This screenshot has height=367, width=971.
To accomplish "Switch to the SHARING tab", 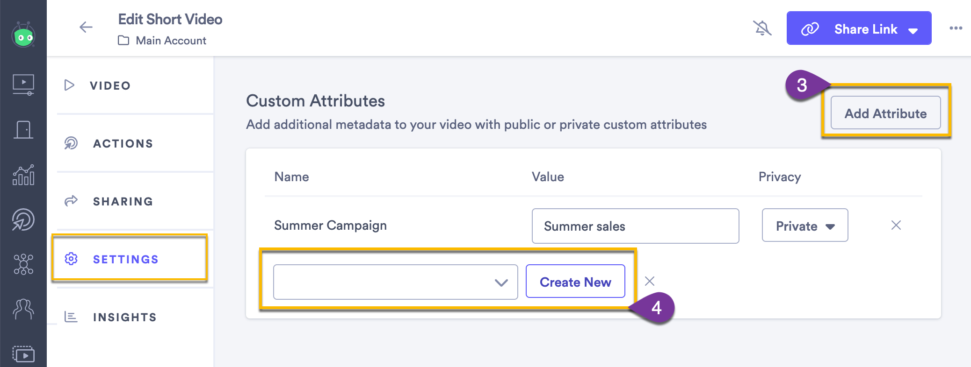I will [x=135, y=201].
